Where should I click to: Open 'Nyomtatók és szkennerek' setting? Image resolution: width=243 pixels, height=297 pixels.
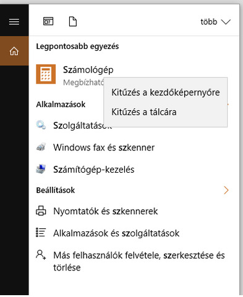point(106,211)
